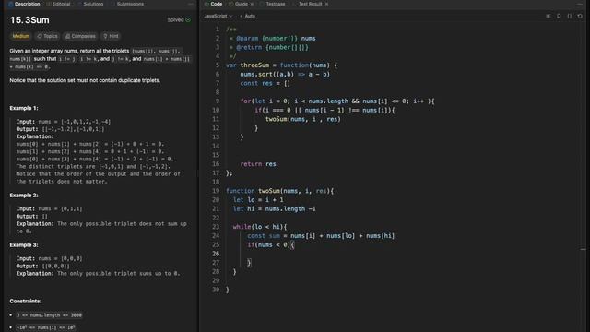Open the left panel more options menu
The image size is (590, 332).
tap(191, 4)
